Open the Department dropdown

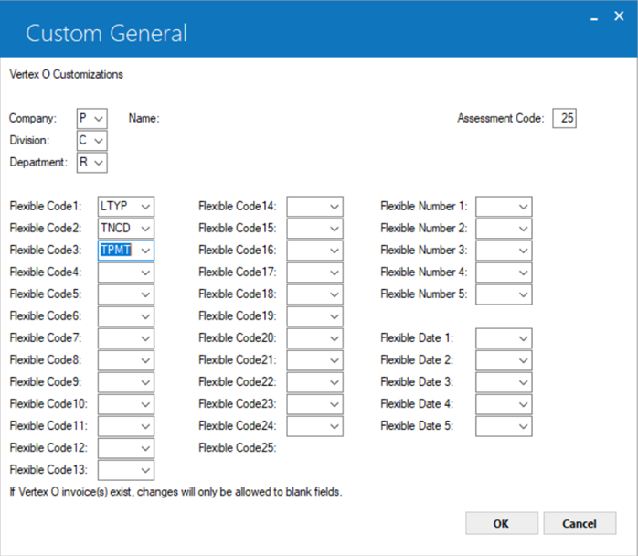pos(92,163)
